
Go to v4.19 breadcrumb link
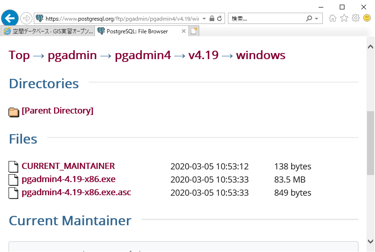coord(203,55)
